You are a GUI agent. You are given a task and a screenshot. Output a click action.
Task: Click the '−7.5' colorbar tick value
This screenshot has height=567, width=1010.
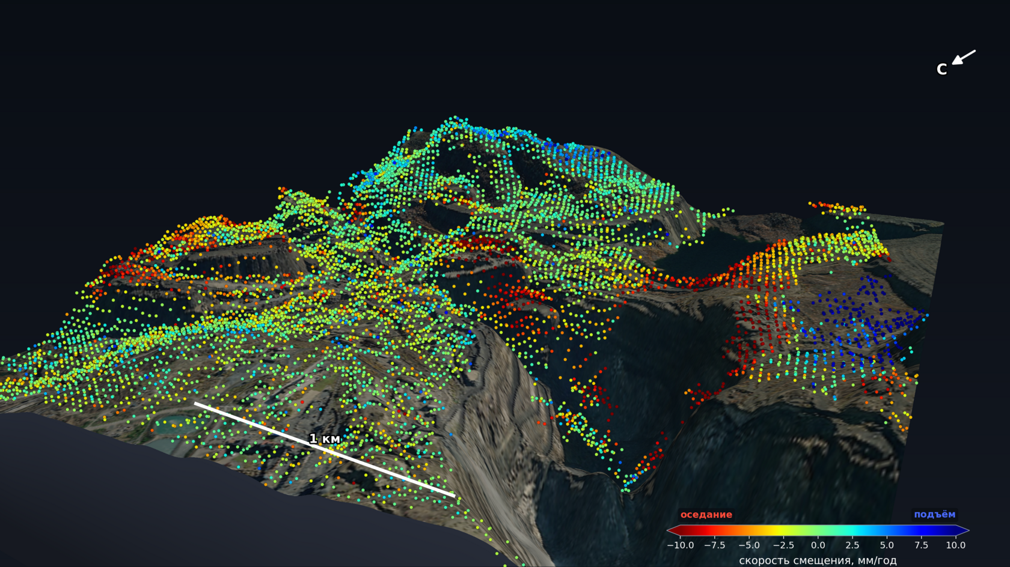click(714, 545)
